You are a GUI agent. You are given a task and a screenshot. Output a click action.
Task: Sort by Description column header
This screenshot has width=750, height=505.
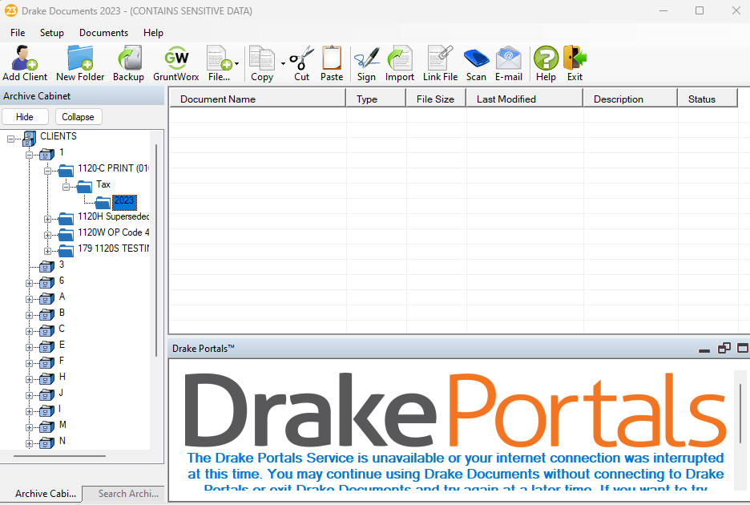(631, 99)
